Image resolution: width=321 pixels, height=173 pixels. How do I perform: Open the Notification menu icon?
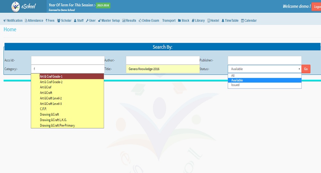(x=5, y=21)
